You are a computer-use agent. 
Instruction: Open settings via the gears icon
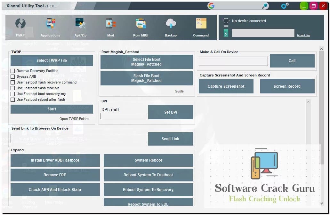click(x=285, y=6)
